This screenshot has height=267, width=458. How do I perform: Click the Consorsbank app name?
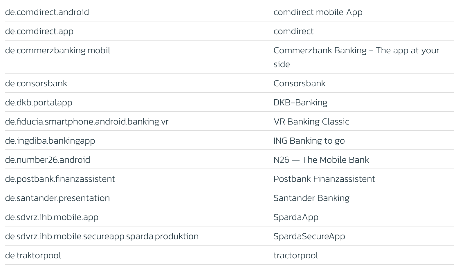click(x=299, y=83)
